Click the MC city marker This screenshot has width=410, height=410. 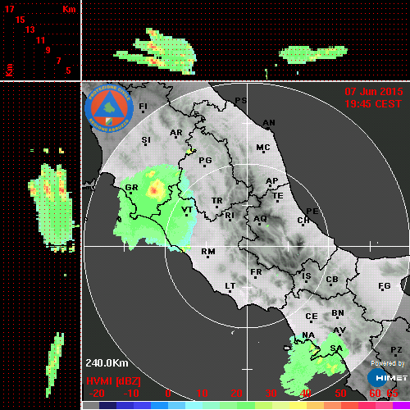coord(263,148)
